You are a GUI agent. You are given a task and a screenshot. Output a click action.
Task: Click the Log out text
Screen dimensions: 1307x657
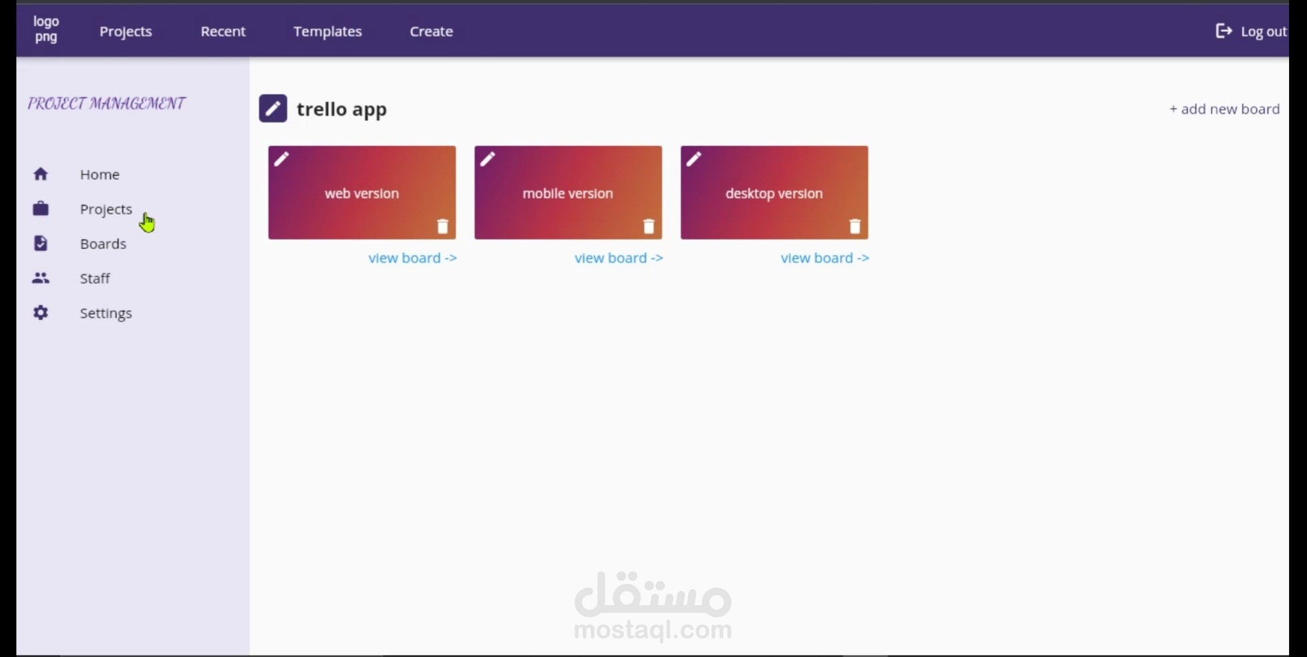click(1264, 31)
